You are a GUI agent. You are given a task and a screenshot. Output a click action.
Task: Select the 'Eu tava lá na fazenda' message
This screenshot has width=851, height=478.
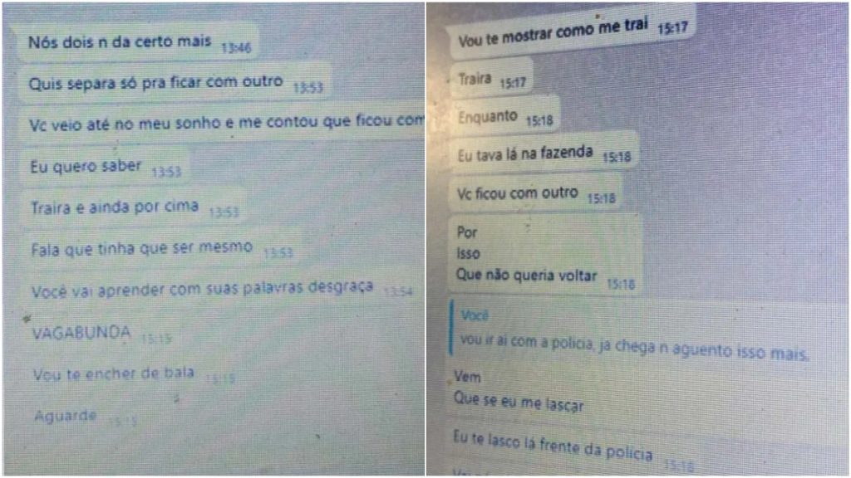click(x=544, y=154)
